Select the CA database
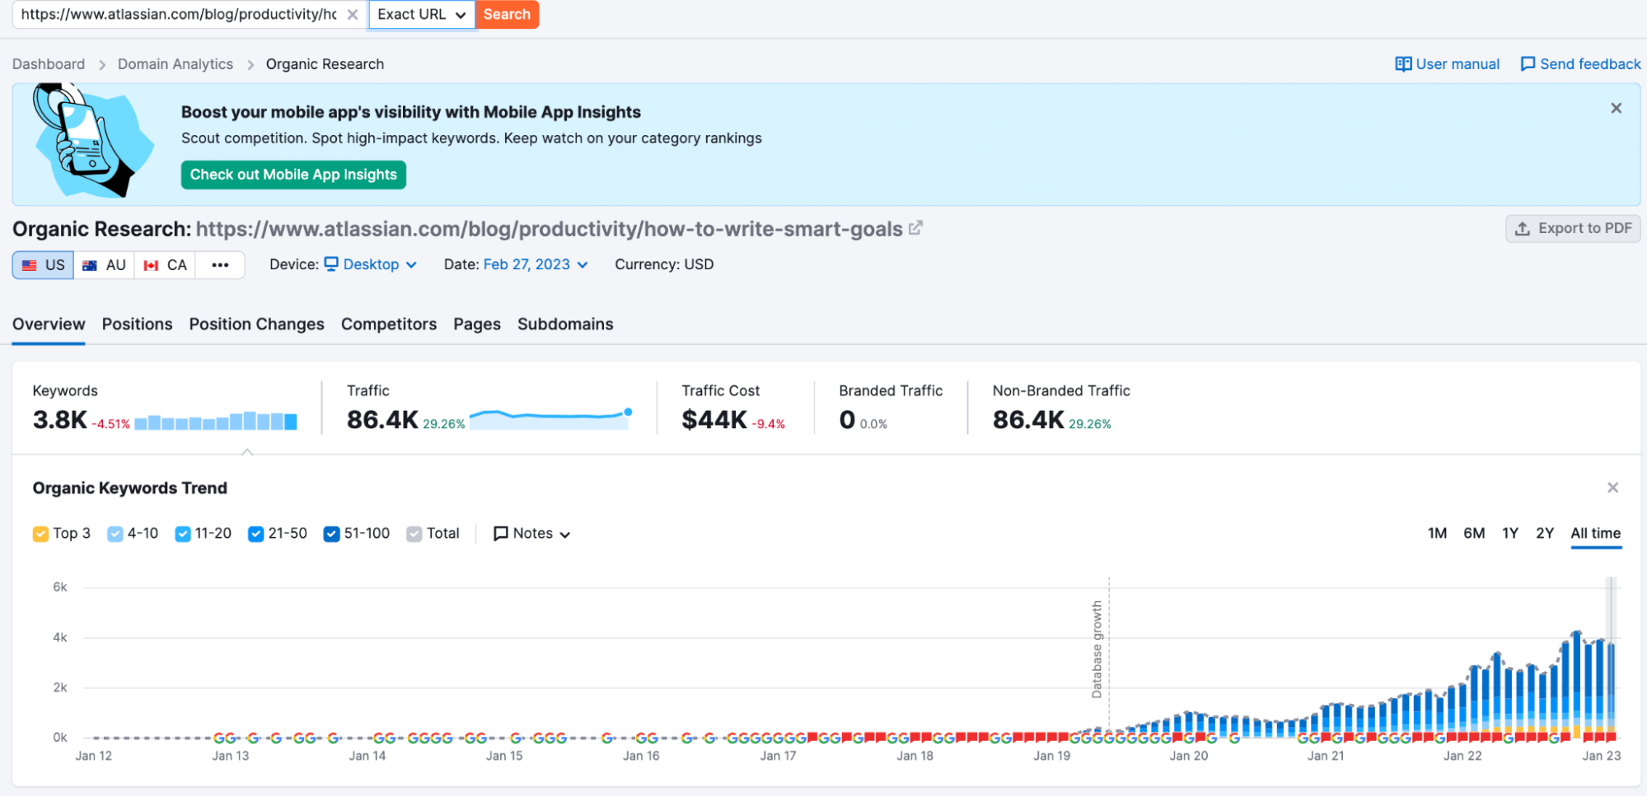Viewport: 1647px width, 797px height. click(x=165, y=265)
